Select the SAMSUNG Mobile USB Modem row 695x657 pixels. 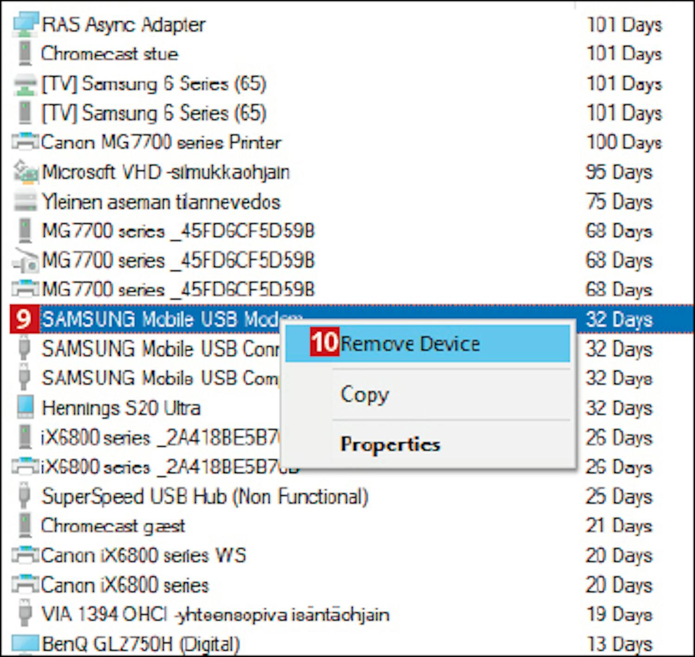158,319
